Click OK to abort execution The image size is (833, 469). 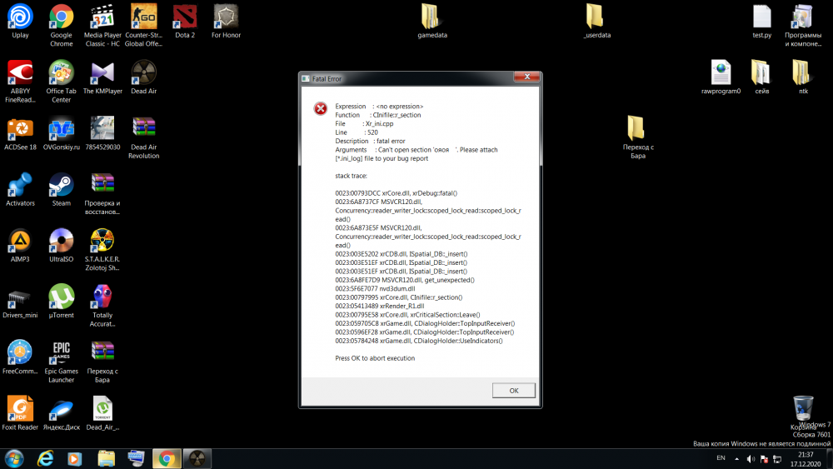[513, 390]
